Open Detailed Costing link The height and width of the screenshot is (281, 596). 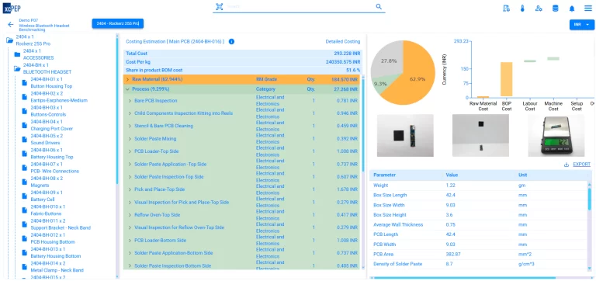coord(343,41)
